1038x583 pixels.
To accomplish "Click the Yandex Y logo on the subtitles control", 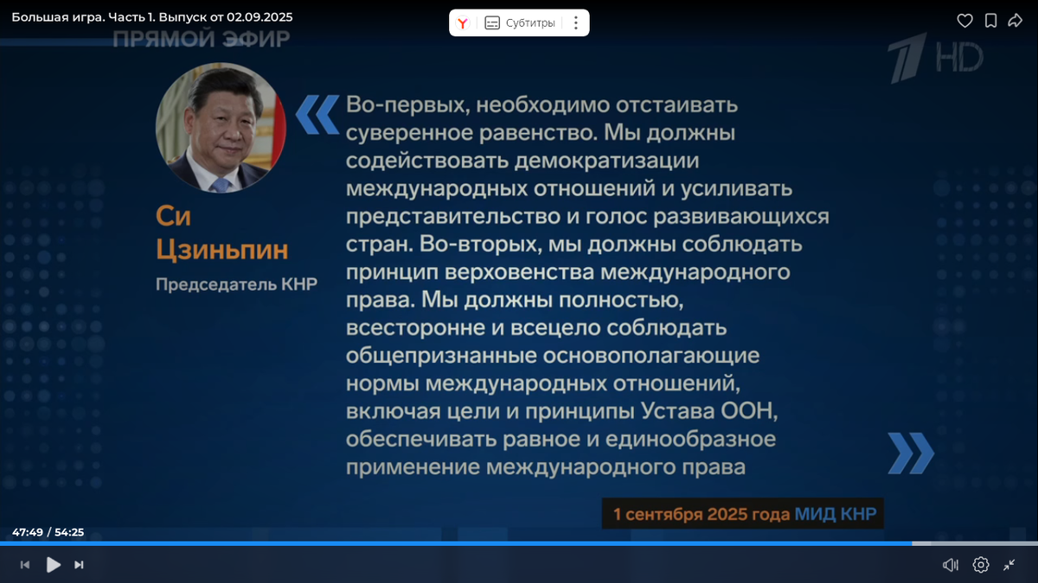I will [x=462, y=23].
